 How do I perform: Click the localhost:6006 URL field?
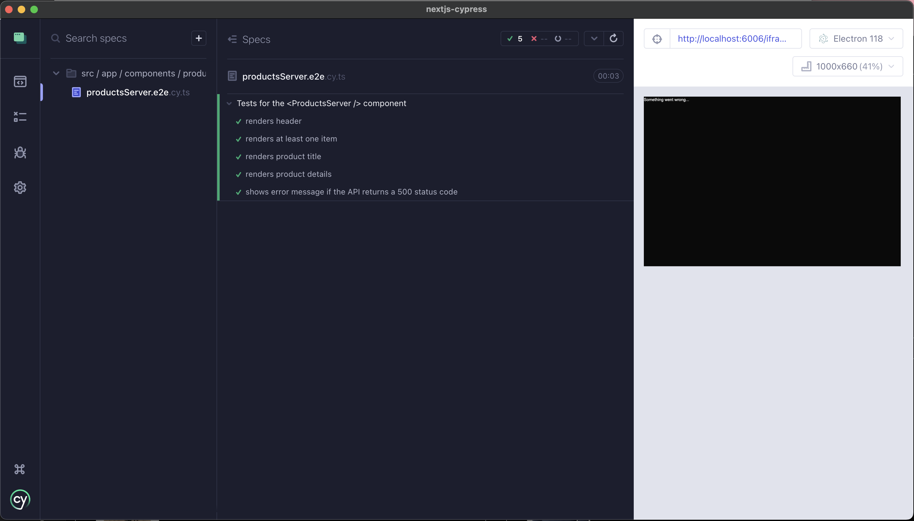click(x=736, y=39)
